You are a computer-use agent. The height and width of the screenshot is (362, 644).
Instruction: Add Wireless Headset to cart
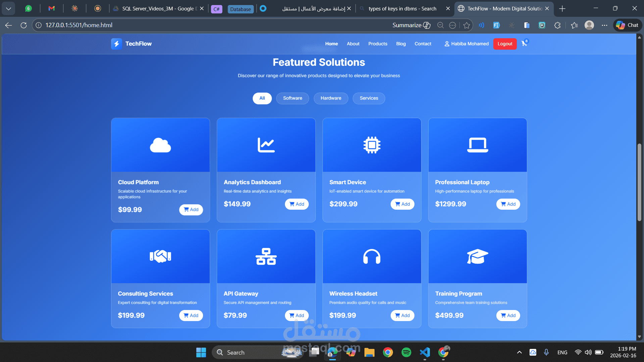click(x=402, y=315)
